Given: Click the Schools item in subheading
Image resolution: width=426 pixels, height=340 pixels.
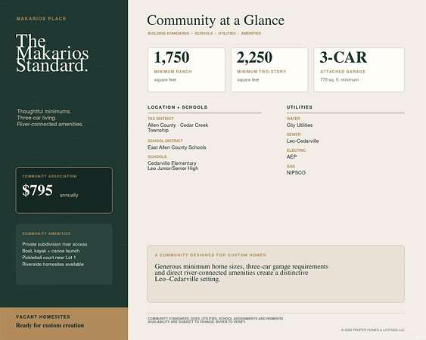Looking at the screenshot, I should tap(204, 33).
